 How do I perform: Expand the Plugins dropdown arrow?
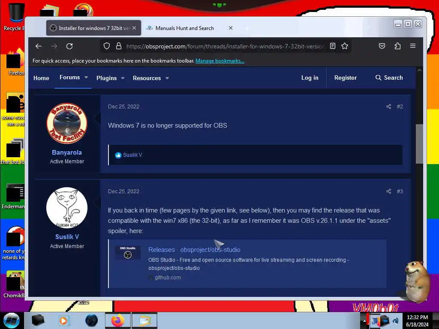click(x=123, y=78)
